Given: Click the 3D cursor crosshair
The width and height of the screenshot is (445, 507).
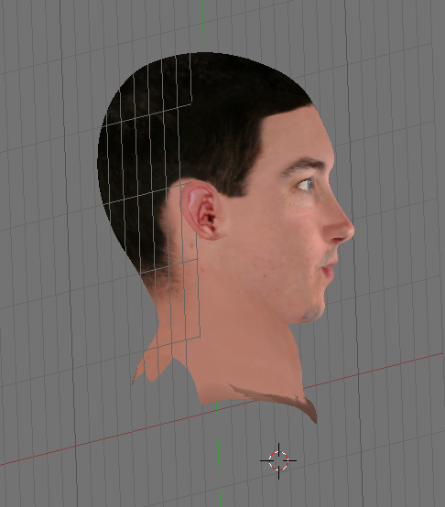Looking at the screenshot, I should (x=278, y=460).
